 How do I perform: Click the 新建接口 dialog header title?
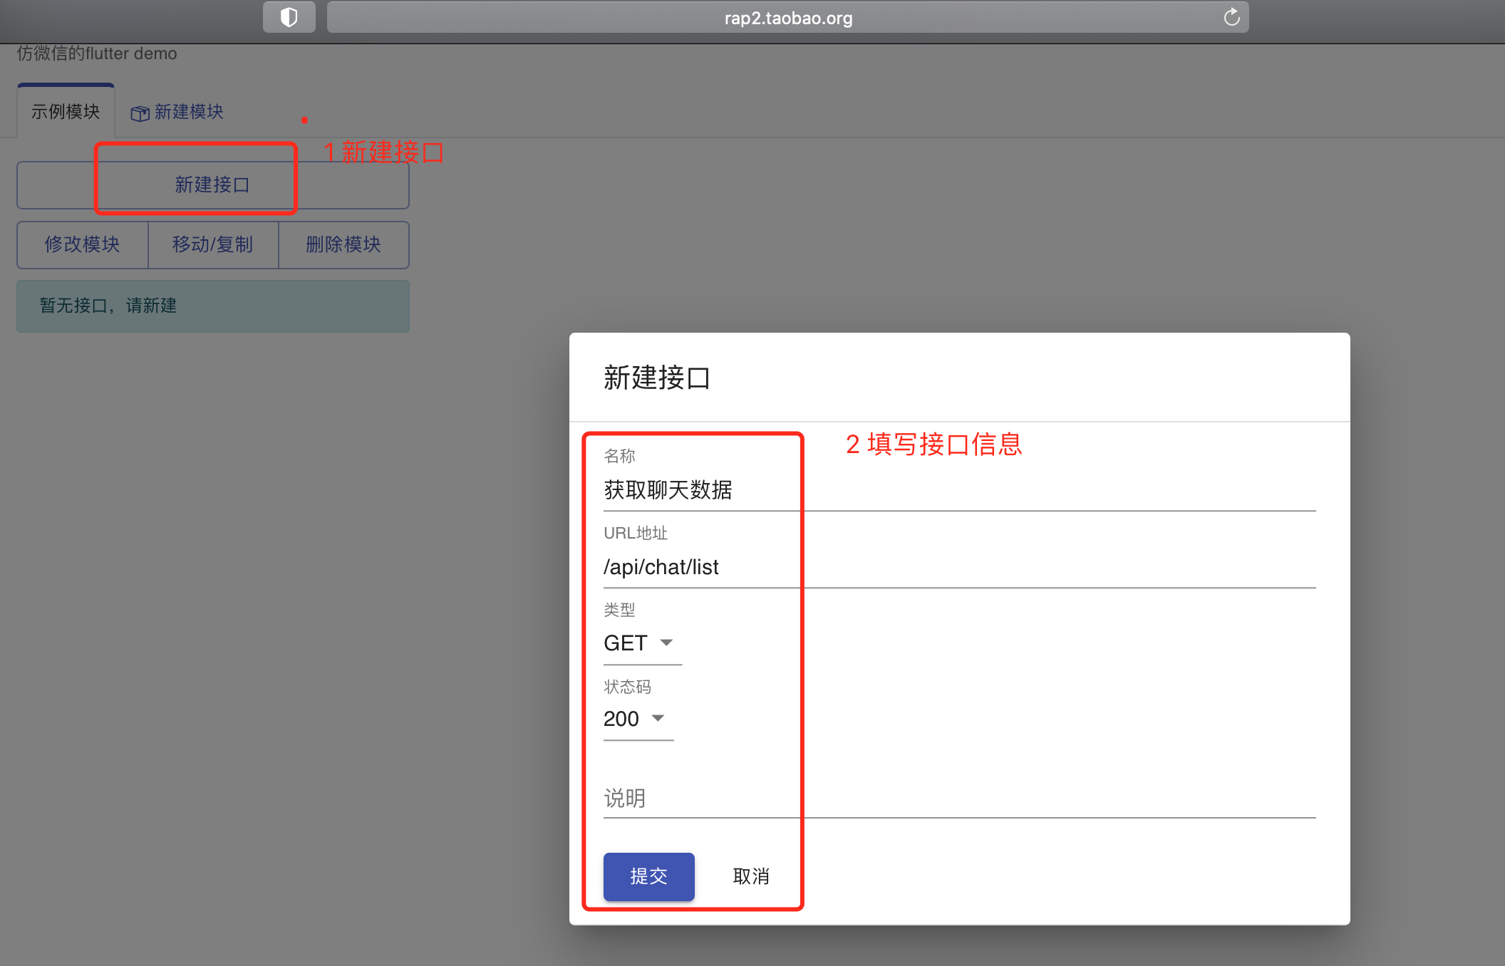656,378
